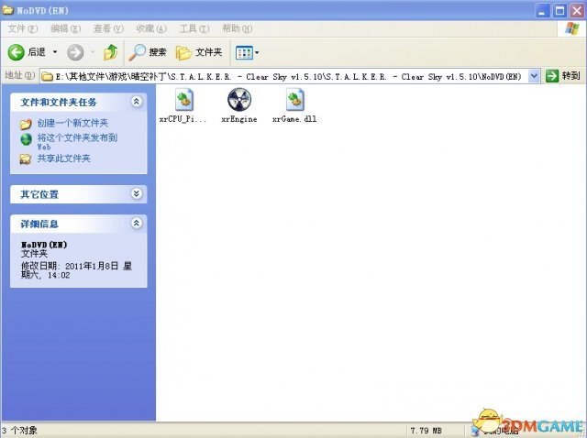Click the 3 个对象 status bar text

19,431
